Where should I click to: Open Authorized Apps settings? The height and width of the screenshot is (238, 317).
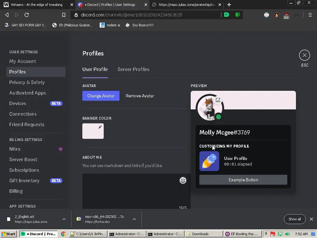[x=36, y=93]
